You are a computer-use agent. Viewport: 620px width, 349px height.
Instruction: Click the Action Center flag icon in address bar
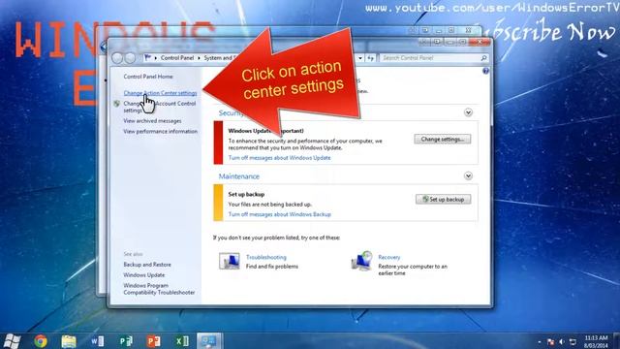coord(148,58)
